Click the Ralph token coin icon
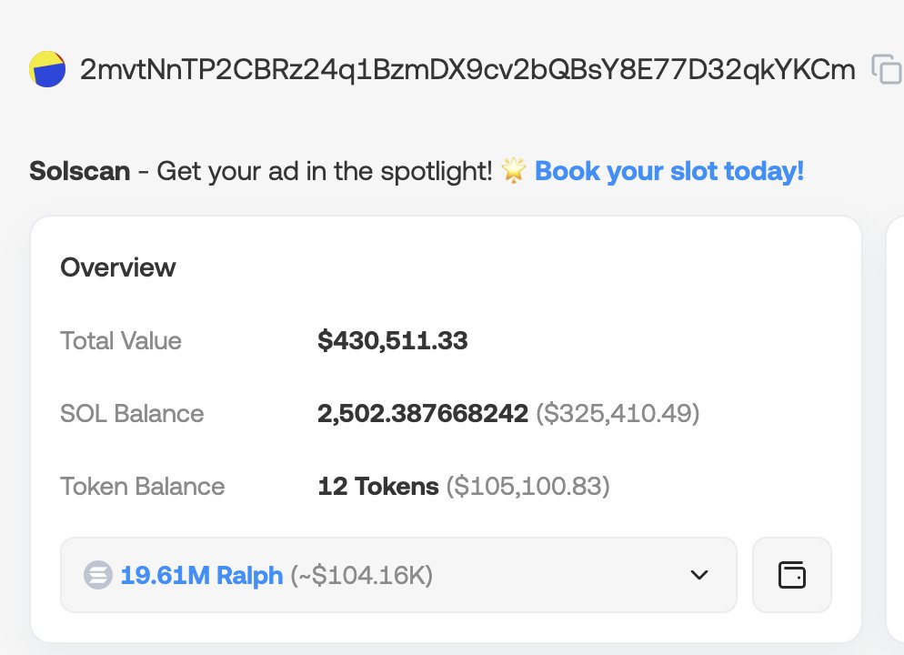This screenshot has height=655, width=904. [97, 576]
